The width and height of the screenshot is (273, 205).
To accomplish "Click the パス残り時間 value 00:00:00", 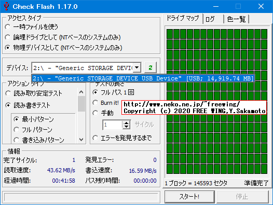I will click(145, 181).
